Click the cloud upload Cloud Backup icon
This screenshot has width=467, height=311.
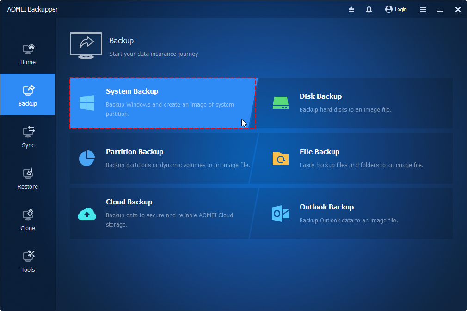pos(87,214)
